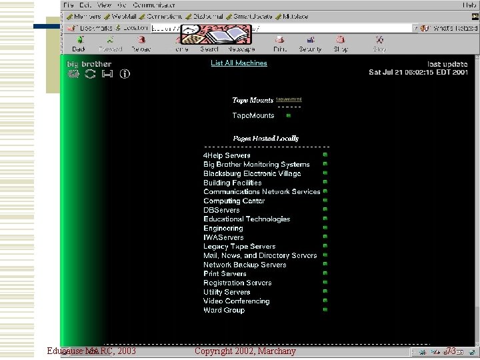
Task: Expand the location URL dropdown arrow
Action: 415,28
